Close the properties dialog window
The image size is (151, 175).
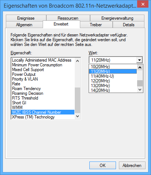point(143,4)
